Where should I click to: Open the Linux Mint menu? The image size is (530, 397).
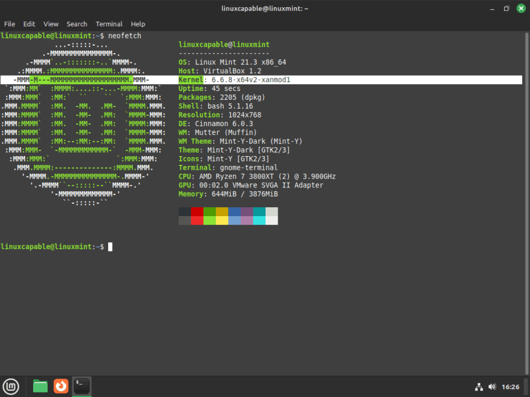pos(11,386)
